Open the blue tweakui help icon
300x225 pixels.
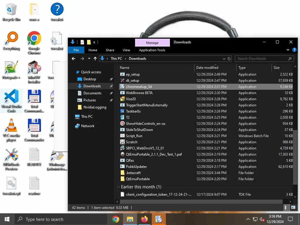pyautogui.click(x=57, y=12)
